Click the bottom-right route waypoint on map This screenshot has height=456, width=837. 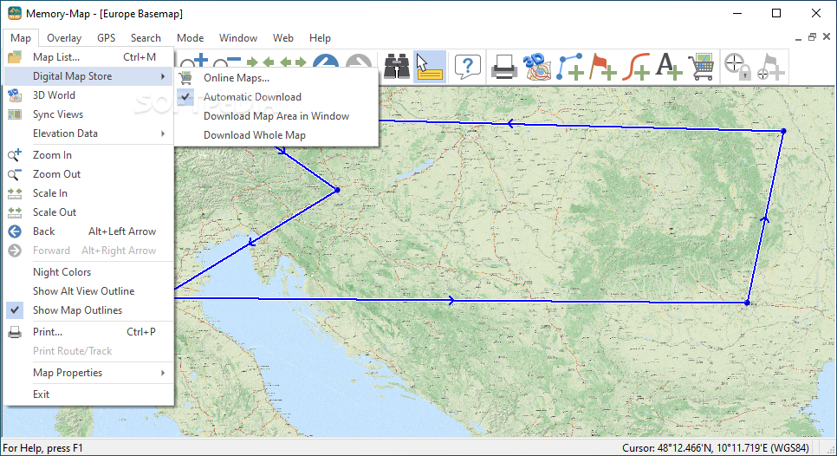pos(747,303)
